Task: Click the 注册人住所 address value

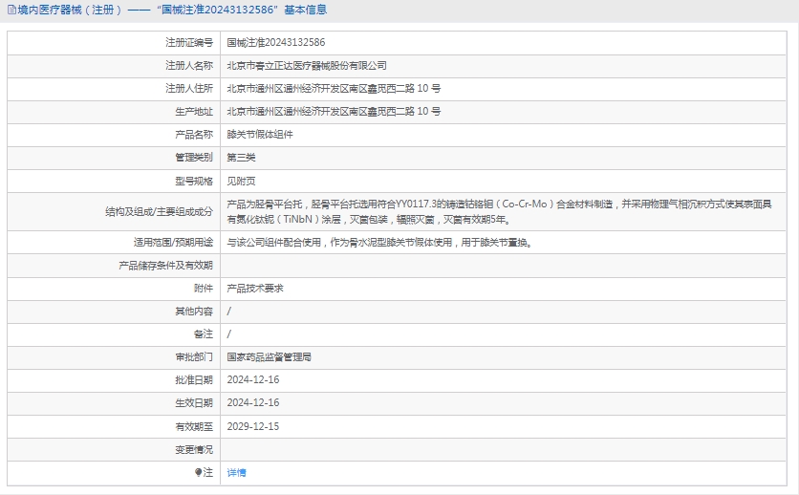Action: coord(333,89)
